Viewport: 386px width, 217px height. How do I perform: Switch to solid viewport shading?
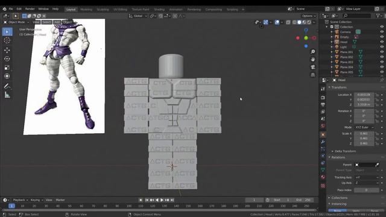coord(299,22)
